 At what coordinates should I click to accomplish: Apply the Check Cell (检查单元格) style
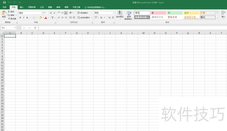[142, 17]
